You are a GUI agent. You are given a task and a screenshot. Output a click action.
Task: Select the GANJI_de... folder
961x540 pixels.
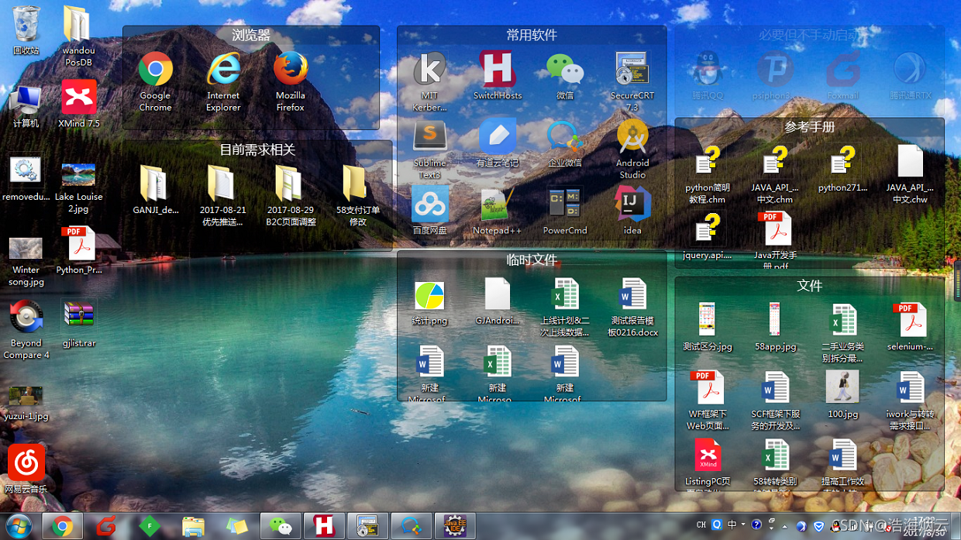(154, 183)
